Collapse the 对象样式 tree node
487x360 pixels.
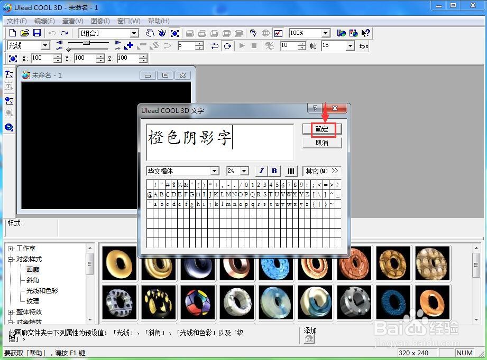[x=11, y=259]
